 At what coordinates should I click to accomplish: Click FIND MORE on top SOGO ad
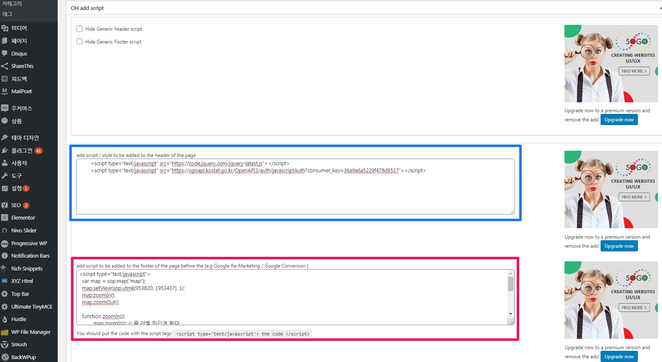[x=634, y=71]
